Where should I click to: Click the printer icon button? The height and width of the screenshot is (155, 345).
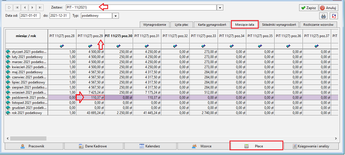pyautogui.click(x=323, y=16)
